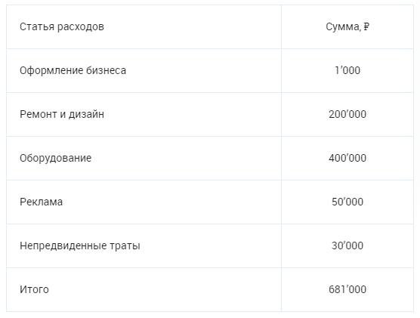Click the 50'000 amount cell
Image resolution: width=420 pixels, height=318 pixels.
click(x=347, y=202)
